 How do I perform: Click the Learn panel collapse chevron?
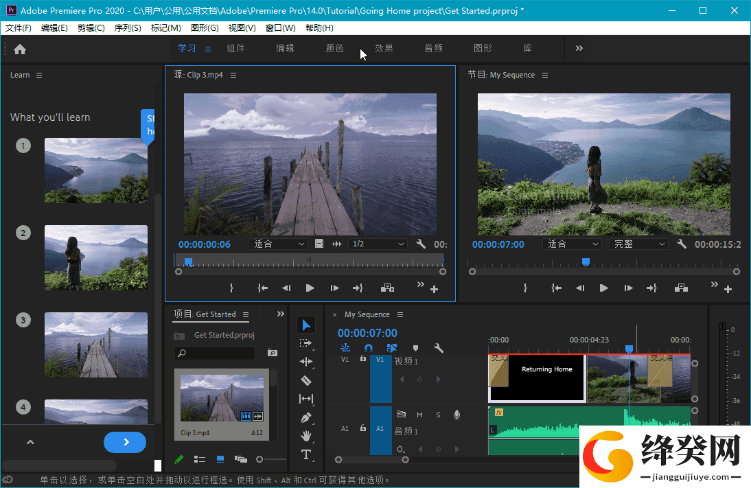30,442
